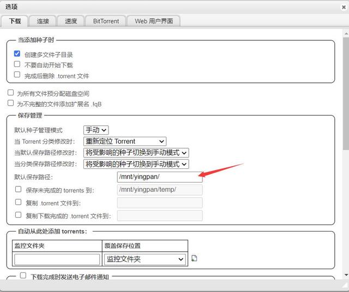The height and width of the screenshot is (292, 349).
Task: Enable 保存未完成的 torrents 到 checkbox
Action: click(19, 190)
